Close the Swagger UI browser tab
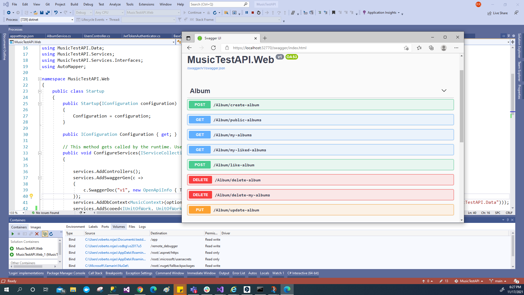The image size is (524, 295). pos(255,38)
